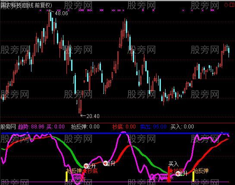Select the chart title 国农科技(日线.前复权)
The width and height of the screenshot is (235, 185).
(26, 6)
